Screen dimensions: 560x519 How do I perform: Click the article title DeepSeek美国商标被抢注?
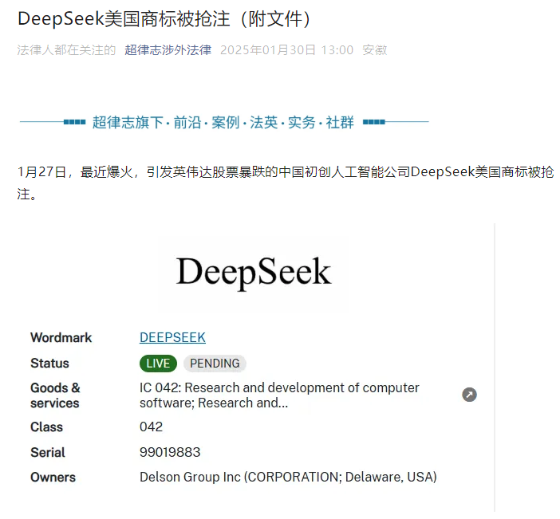164,18
